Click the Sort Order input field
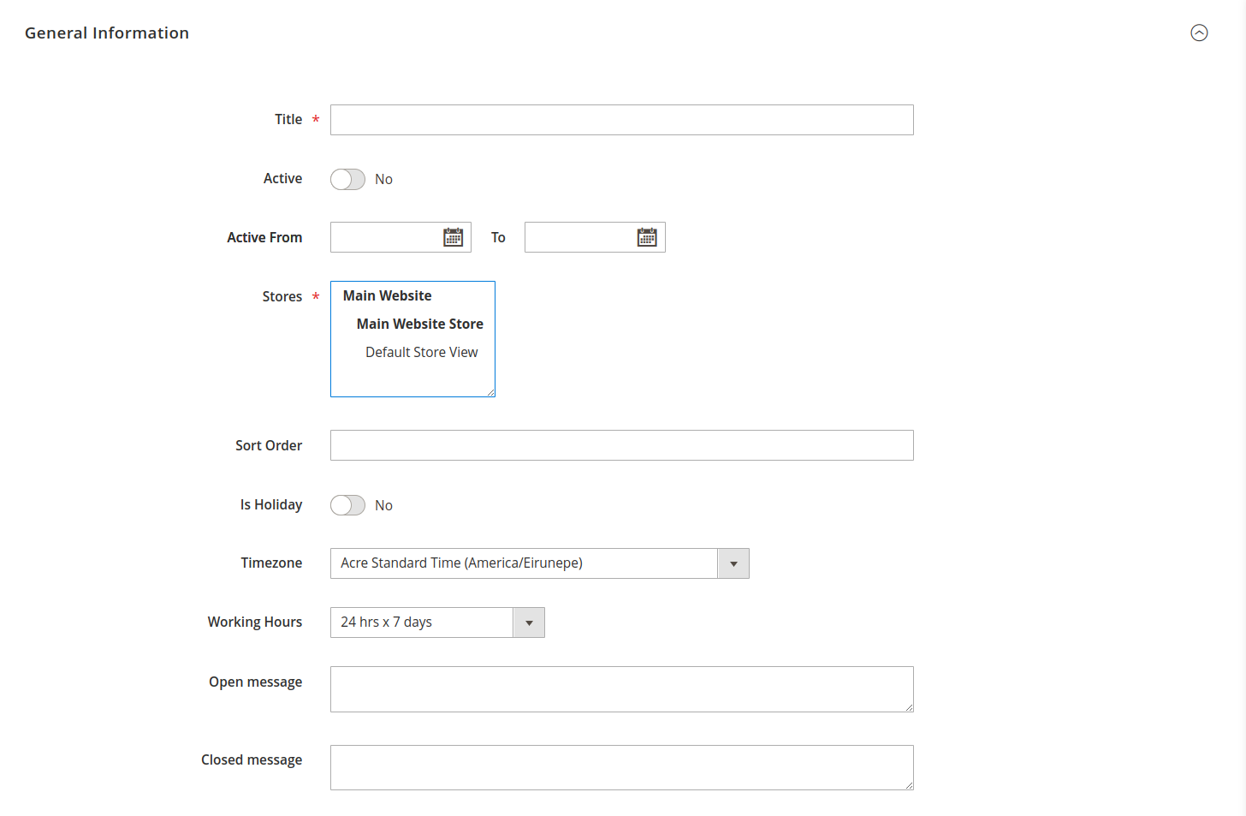 pyautogui.click(x=621, y=445)
